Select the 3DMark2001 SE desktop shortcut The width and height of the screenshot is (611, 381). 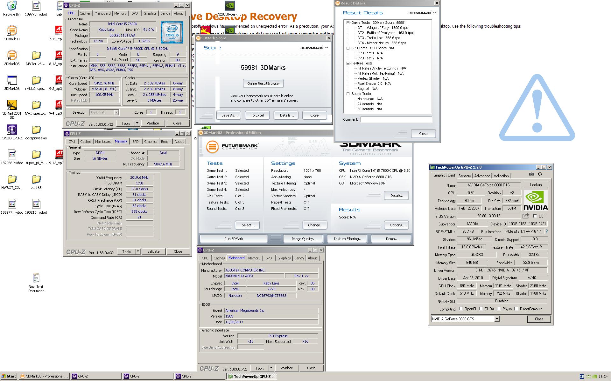[x=12, y=109]
